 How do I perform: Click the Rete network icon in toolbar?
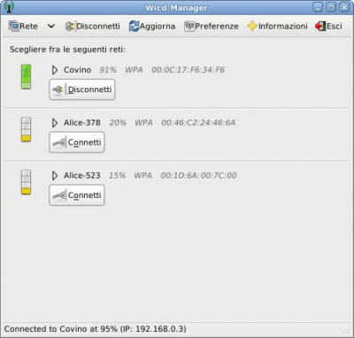[x=13, y=26]
